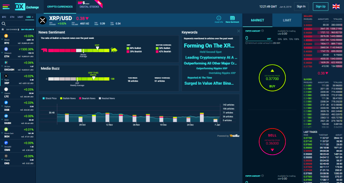Click the Sign Up button

tap(321, 6)
